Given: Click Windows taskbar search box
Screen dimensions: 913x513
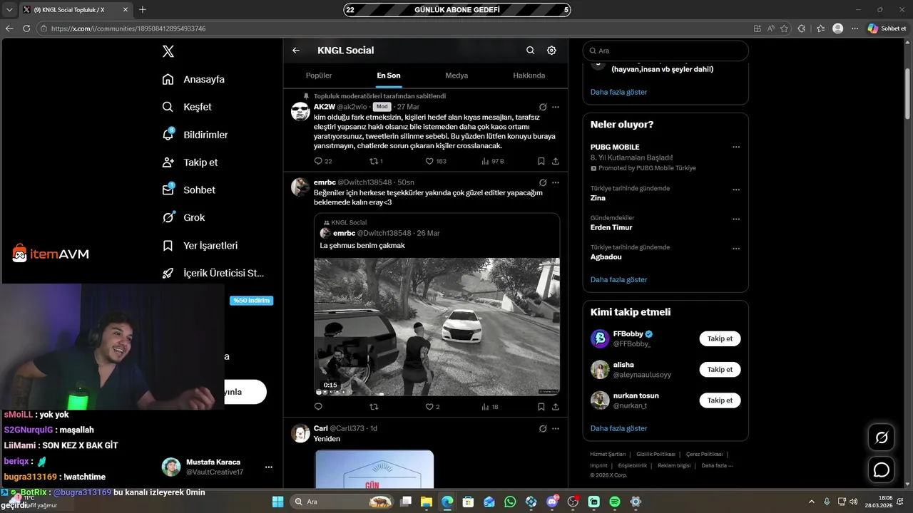Looking at the screenshot, I should [x=344, y=502].
